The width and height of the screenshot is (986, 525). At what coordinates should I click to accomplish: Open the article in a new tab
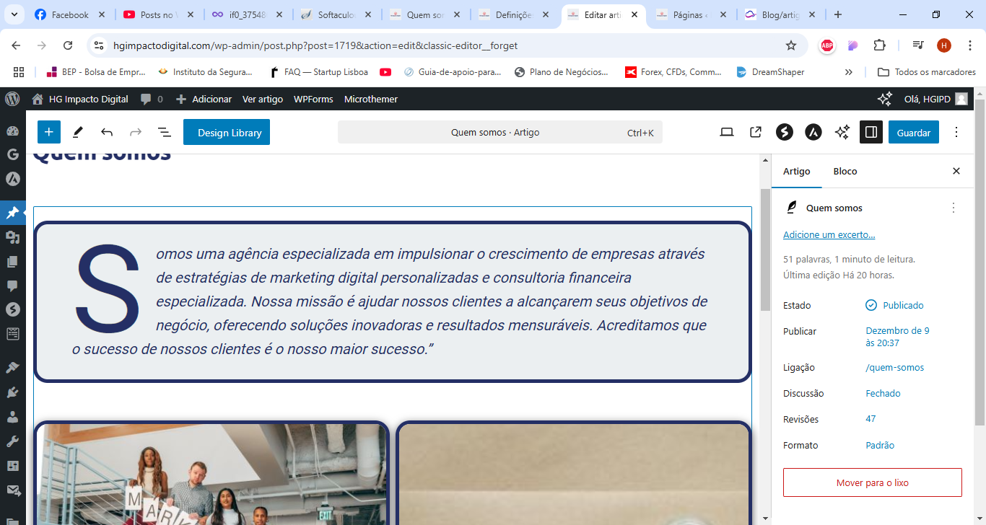coord(756,132)
